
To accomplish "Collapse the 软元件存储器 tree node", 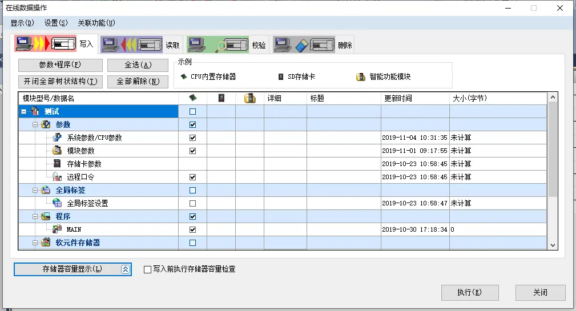I will pyautogui.click(x=35, y=243).
